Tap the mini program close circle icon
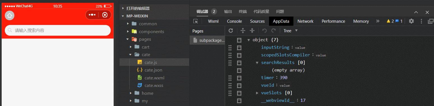 point(105,15)
